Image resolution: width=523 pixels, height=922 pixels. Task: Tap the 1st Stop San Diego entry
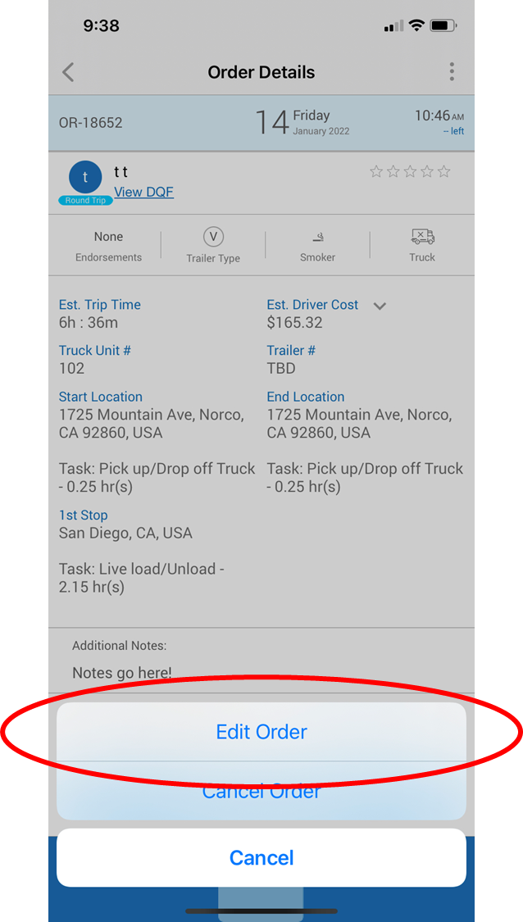125,533
